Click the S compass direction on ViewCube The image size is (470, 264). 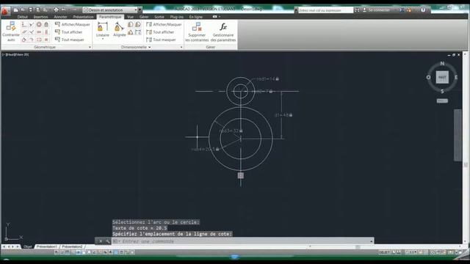pyautogui.click(x=442, y=91)
